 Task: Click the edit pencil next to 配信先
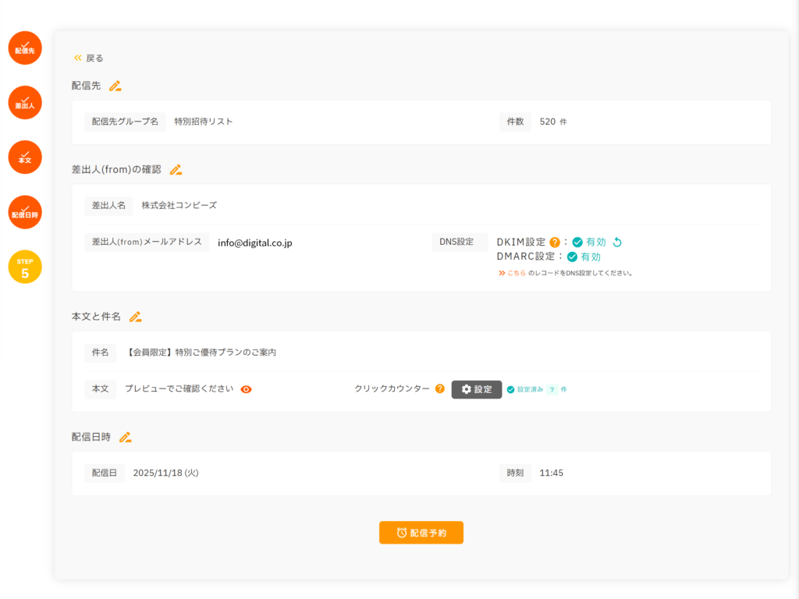click(115, 86)
